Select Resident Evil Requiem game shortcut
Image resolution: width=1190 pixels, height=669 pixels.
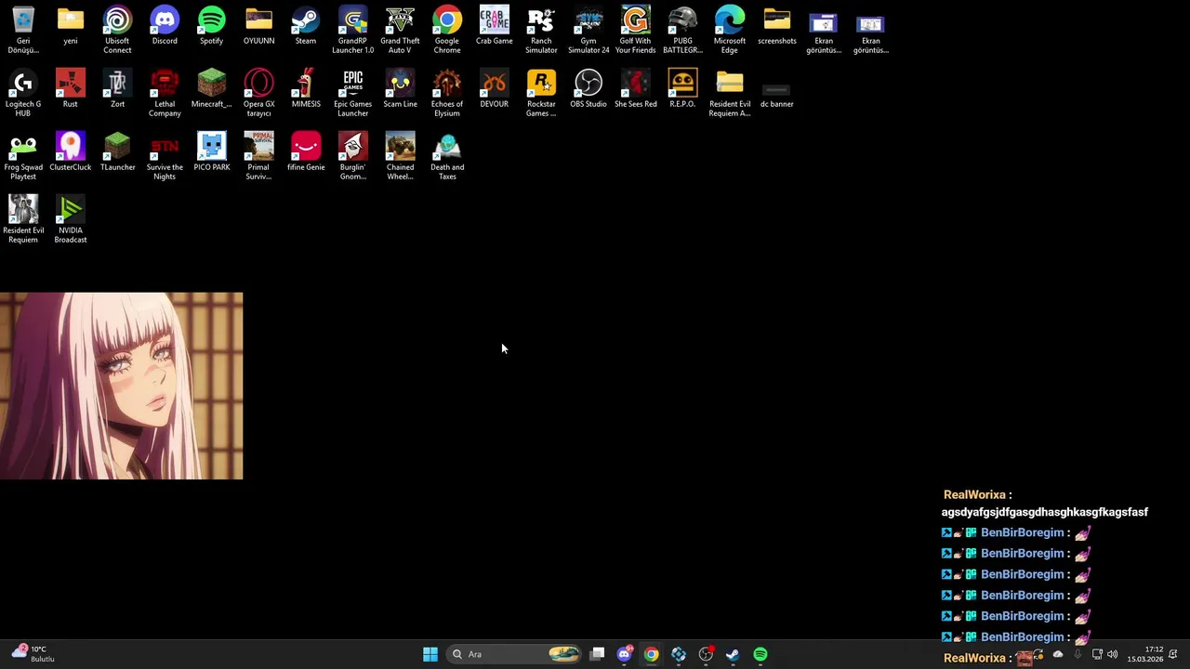pos(23,219)
